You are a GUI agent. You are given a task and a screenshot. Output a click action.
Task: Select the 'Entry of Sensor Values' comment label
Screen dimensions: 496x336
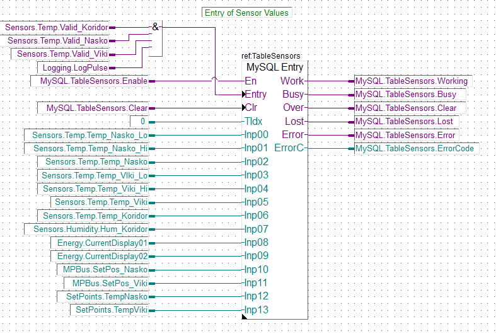click(246, 13)
